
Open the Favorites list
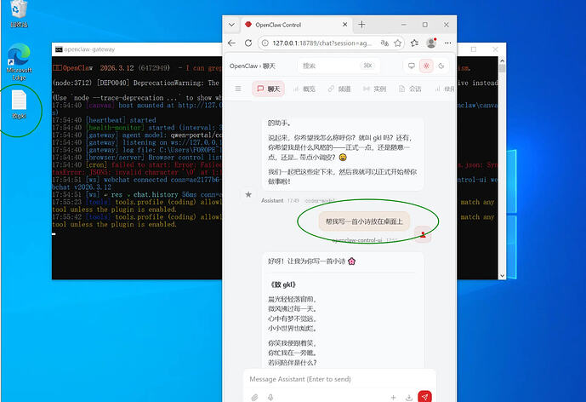(x=414, y=43)
